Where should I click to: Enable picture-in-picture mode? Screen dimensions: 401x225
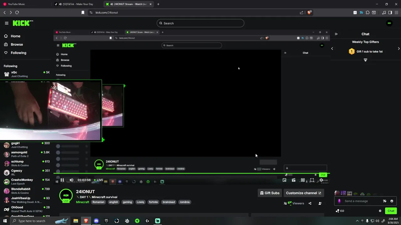click(x=284, y=180)
